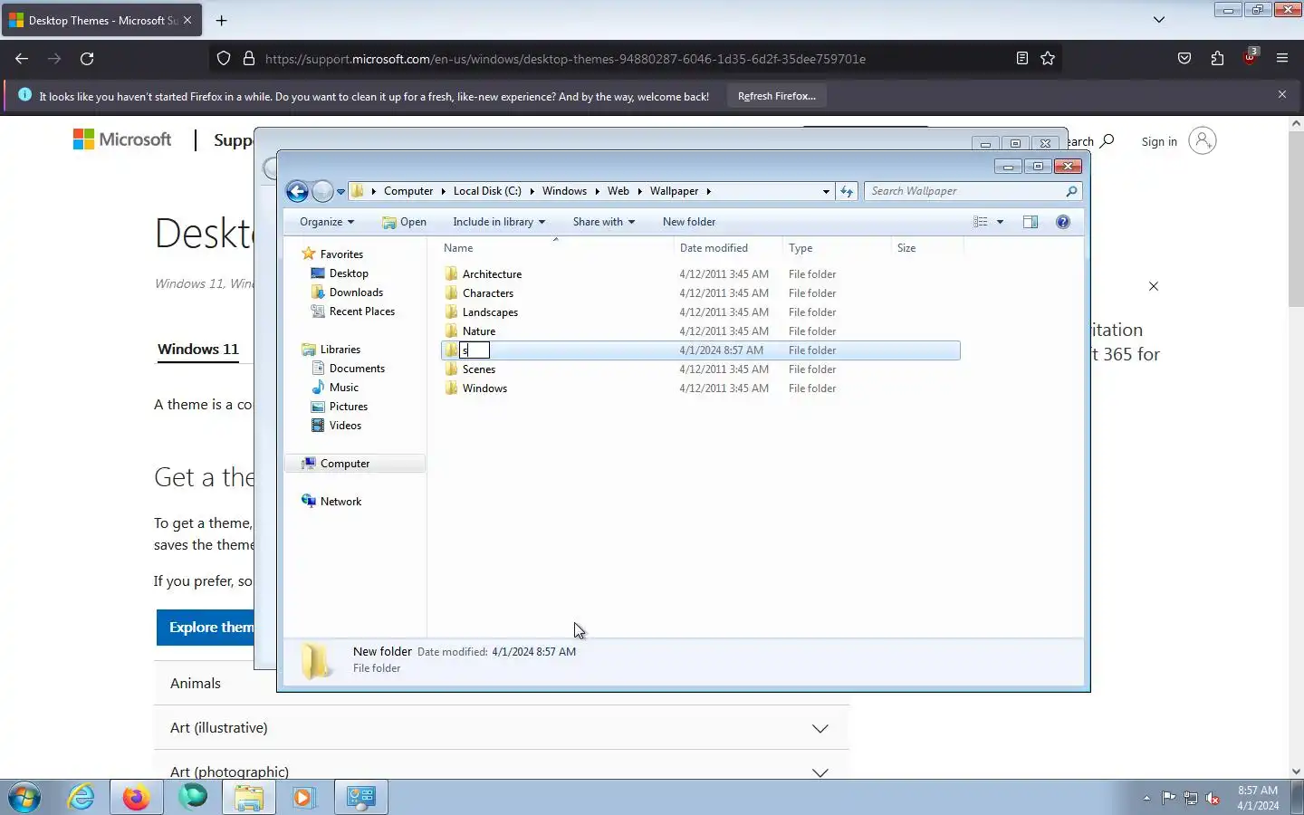Open more view options dropdown arrow
The height and width of the screenshot is (815, 1304).
[1001, 222]
